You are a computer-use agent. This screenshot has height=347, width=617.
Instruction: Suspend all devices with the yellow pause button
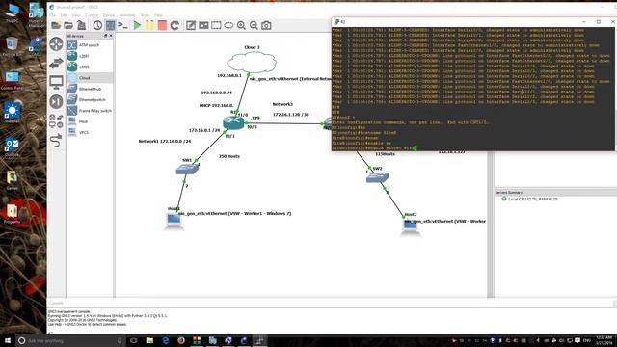click(149, 26)
